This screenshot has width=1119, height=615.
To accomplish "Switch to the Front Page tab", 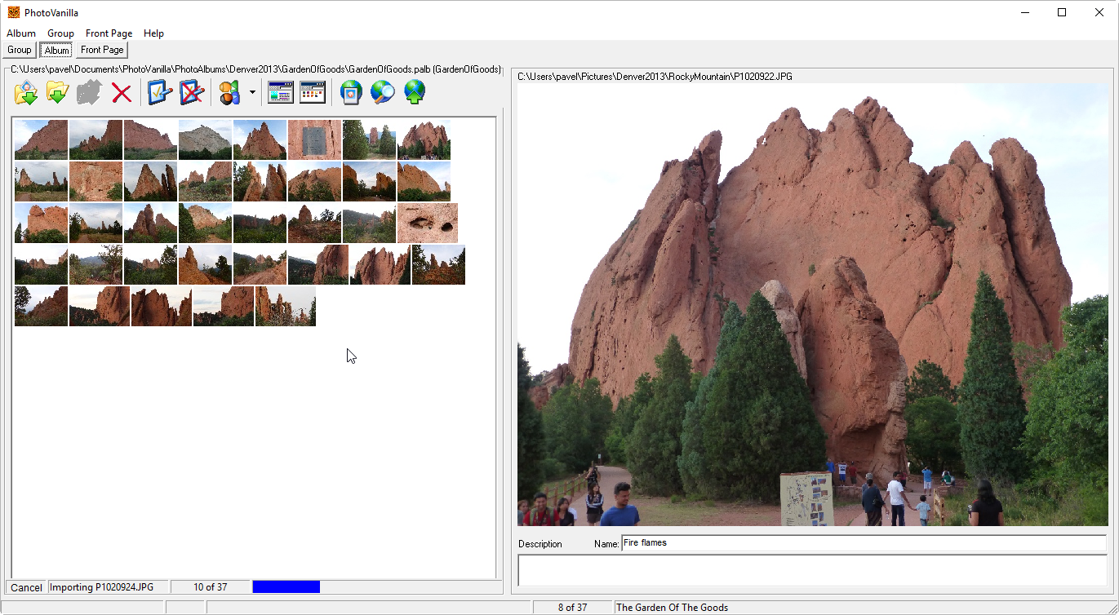I will pyautogui.click(x=102, y=51).
